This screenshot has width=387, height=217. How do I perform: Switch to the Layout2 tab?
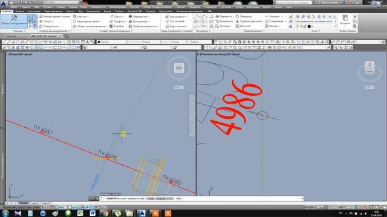click(x=46, y=203)
